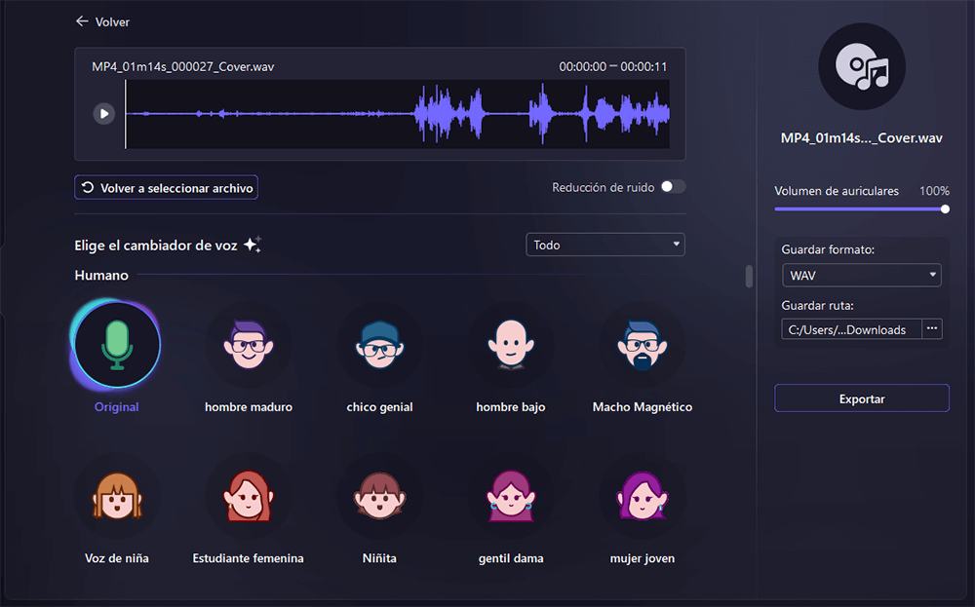Select the mujer joven voice avatar
The width and height of the screenshot is (975, 607).
pos(642,497)
